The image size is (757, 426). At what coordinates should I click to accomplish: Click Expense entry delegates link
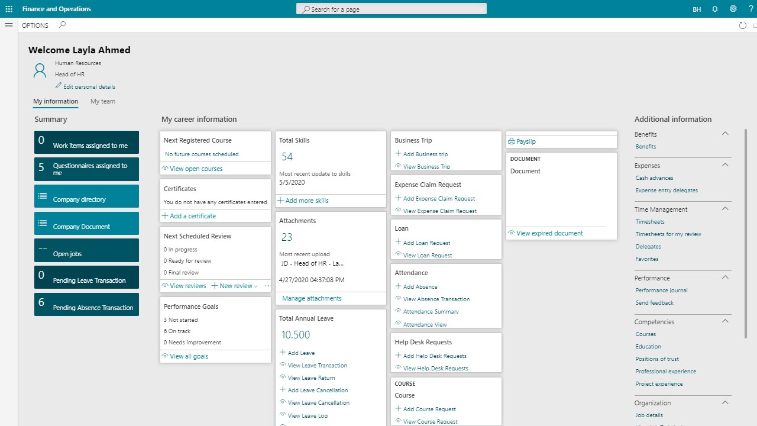point(667,191)
